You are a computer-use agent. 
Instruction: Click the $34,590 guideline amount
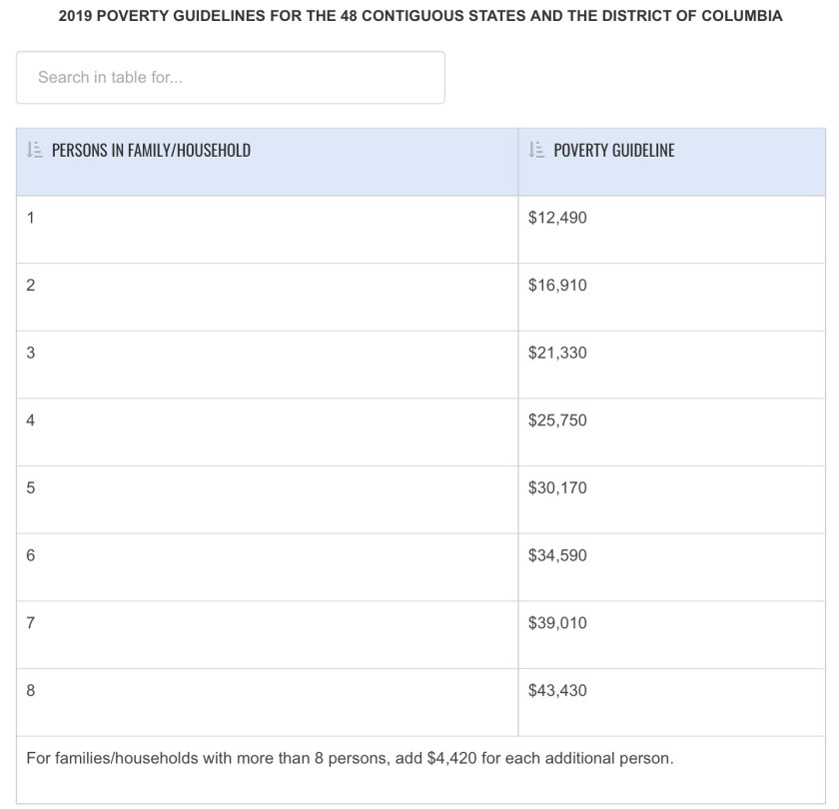click(557, 555)
